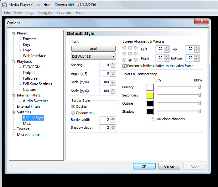Decrease Right margin with down arrow

tap(166, 60)
